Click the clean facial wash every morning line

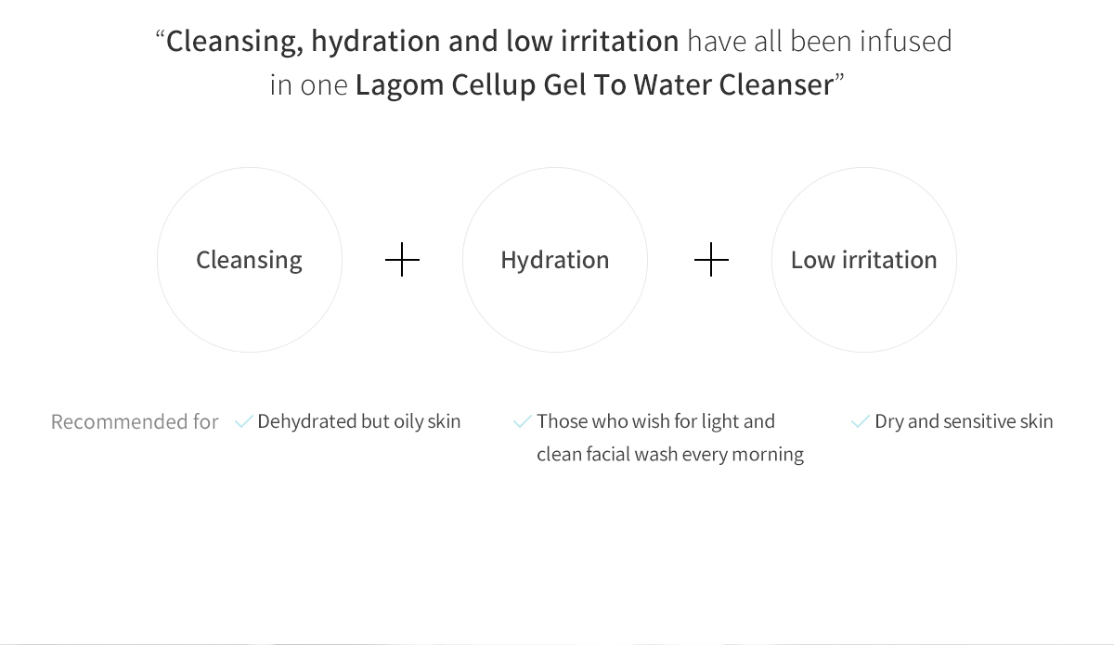pyautogui.click(x=670, y=455)
